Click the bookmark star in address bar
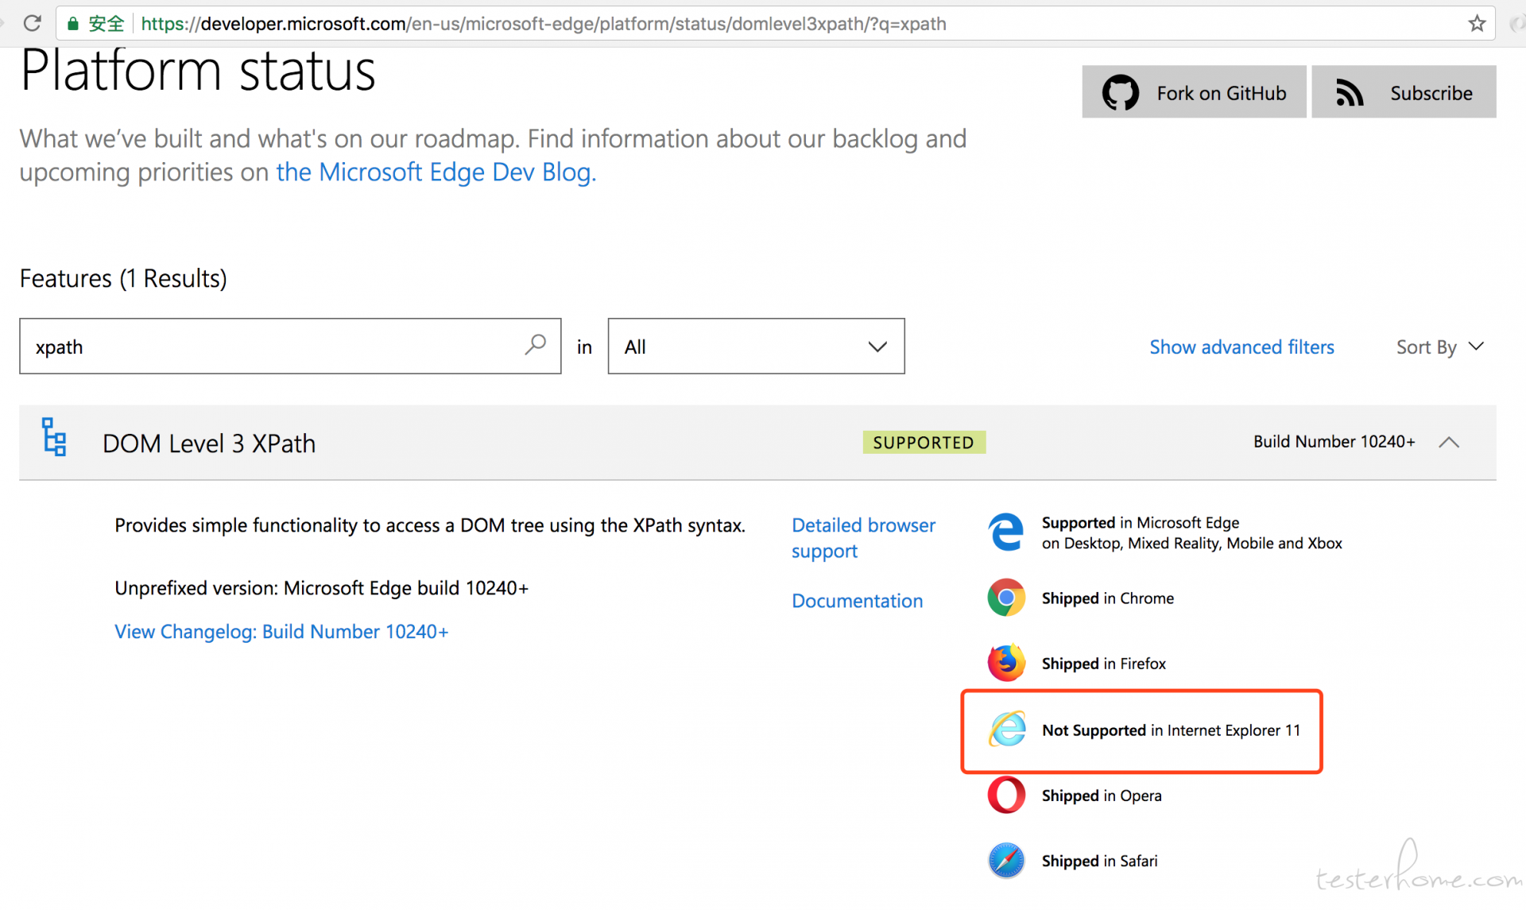Screen dimensions: 1526x910 (1477, 23)
